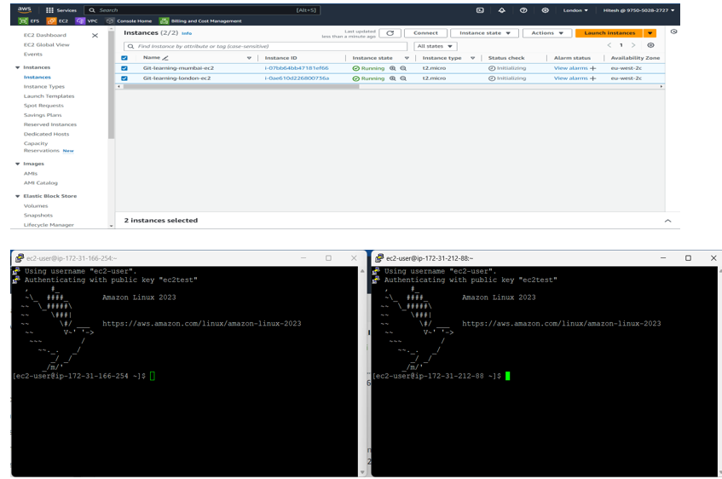Open Instance Types in the sidebar
The image size is (722, 479).
tap(44, 87)
